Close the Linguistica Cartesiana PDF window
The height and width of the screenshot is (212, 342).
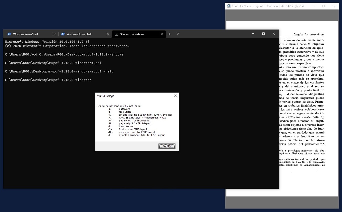click(x=333, y=6)
